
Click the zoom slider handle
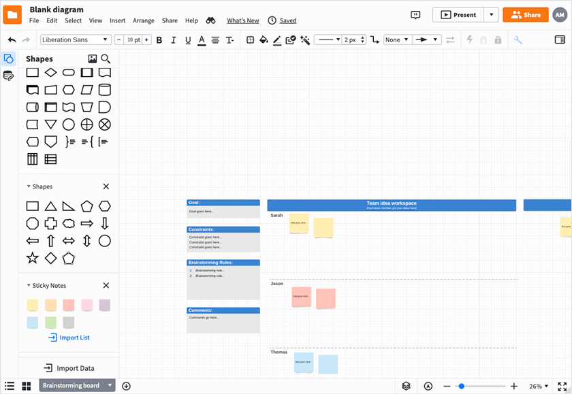pyautogui.click(x=462, y=386)
